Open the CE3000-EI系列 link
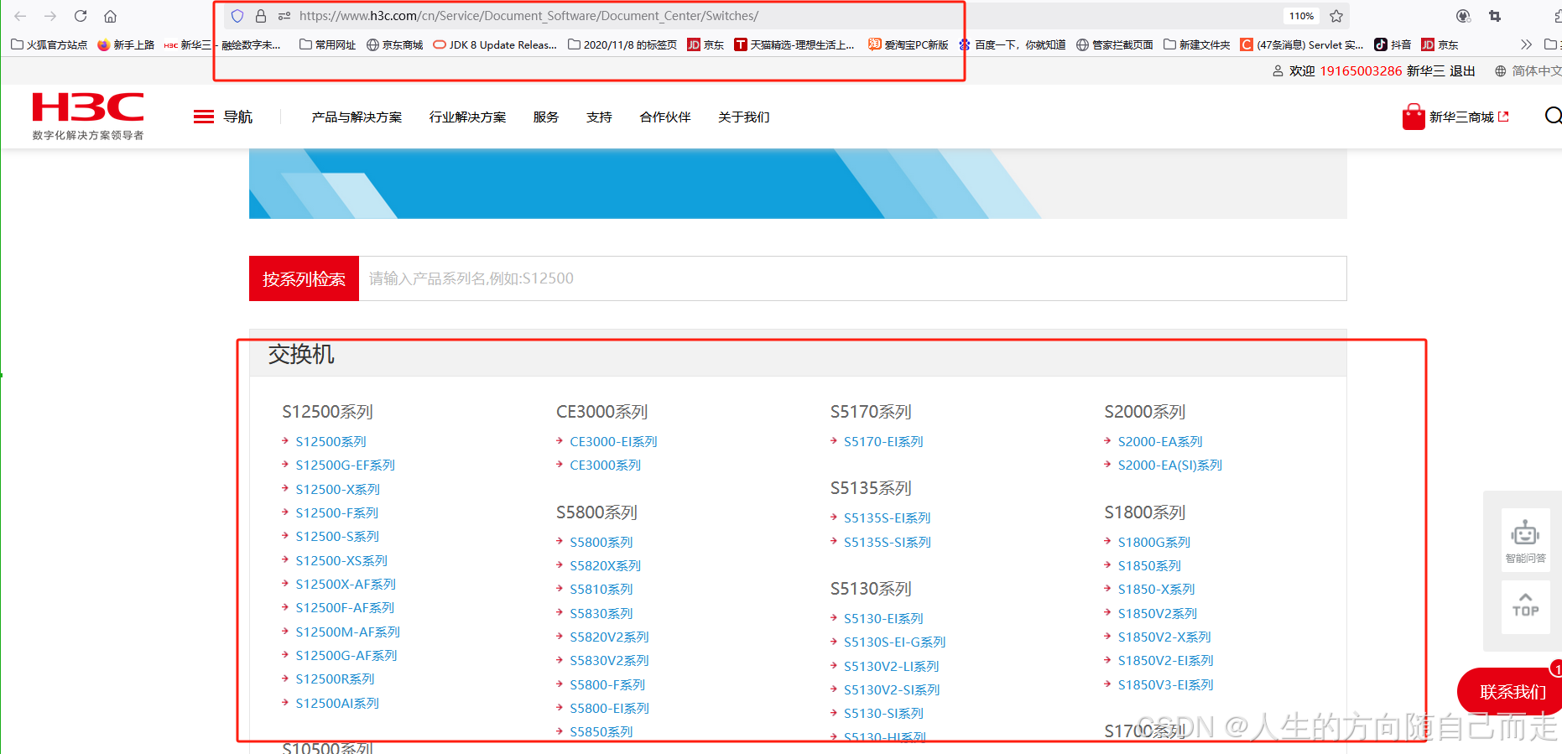 [x=613, y=441]
